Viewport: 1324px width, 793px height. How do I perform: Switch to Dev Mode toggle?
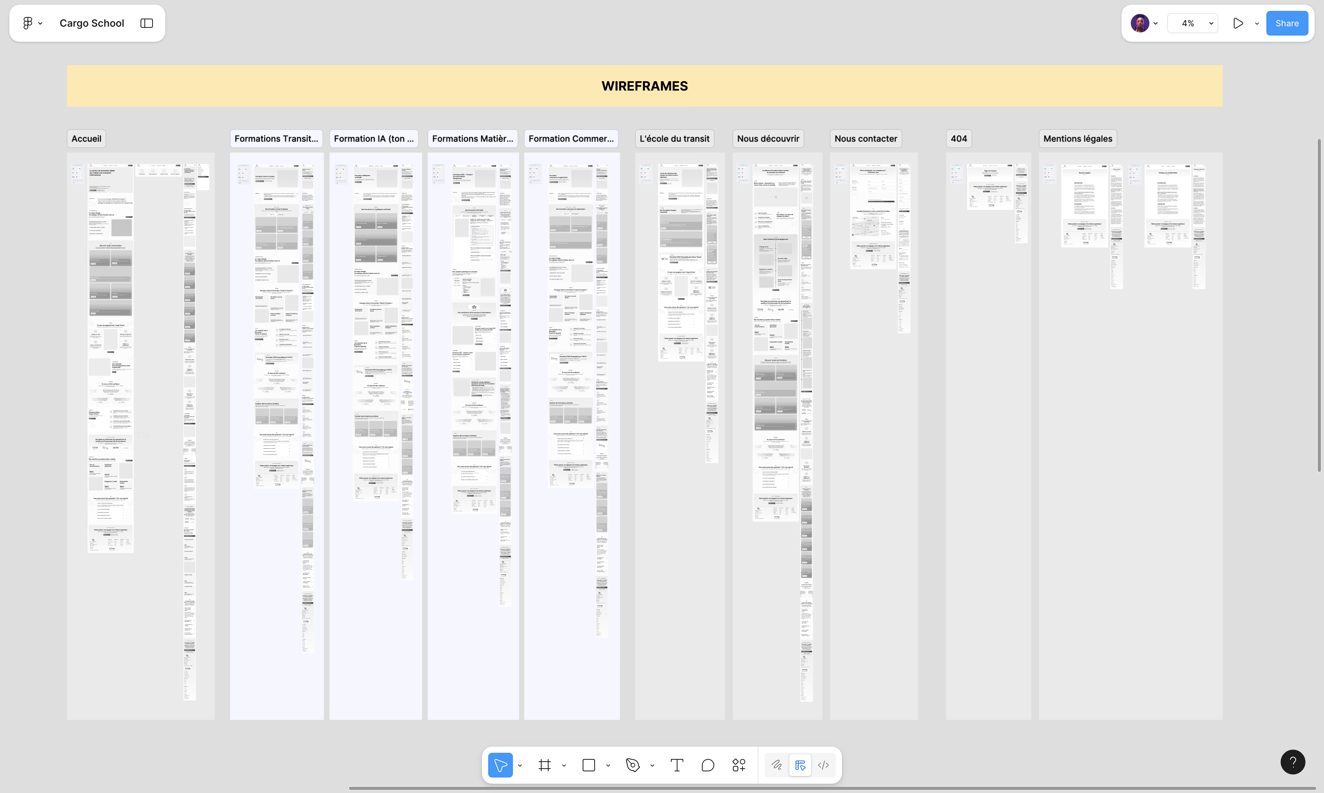click(x=823, y=765)
